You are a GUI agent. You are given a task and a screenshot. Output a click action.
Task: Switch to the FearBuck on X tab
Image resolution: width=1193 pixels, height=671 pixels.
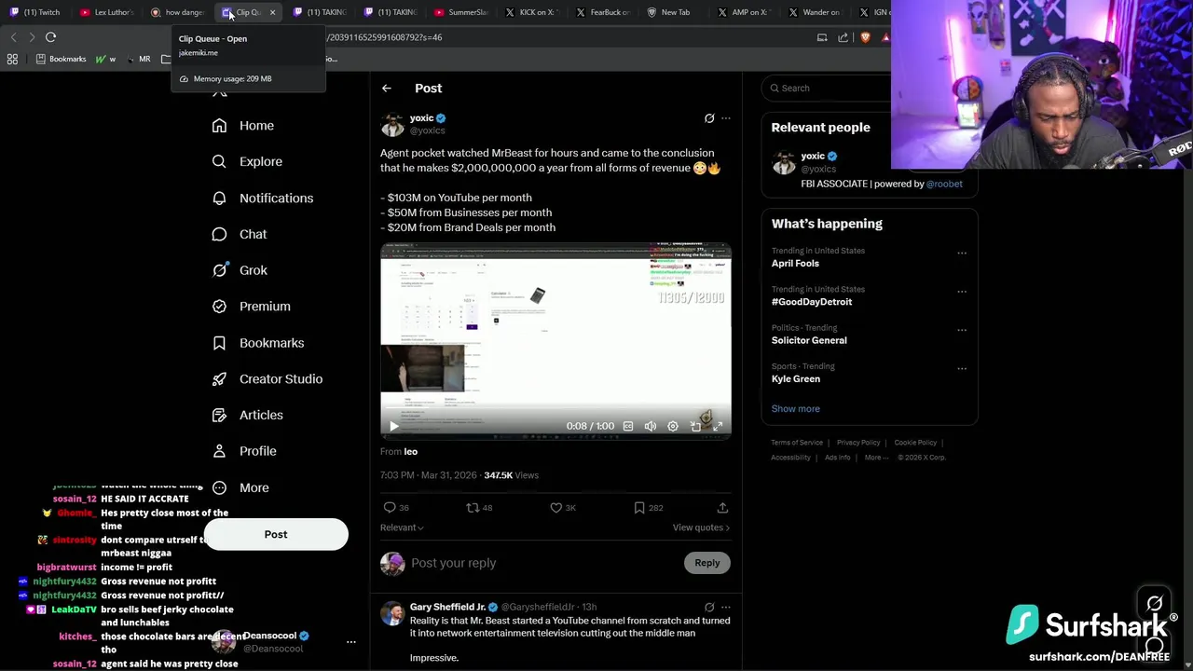[605, 12]
